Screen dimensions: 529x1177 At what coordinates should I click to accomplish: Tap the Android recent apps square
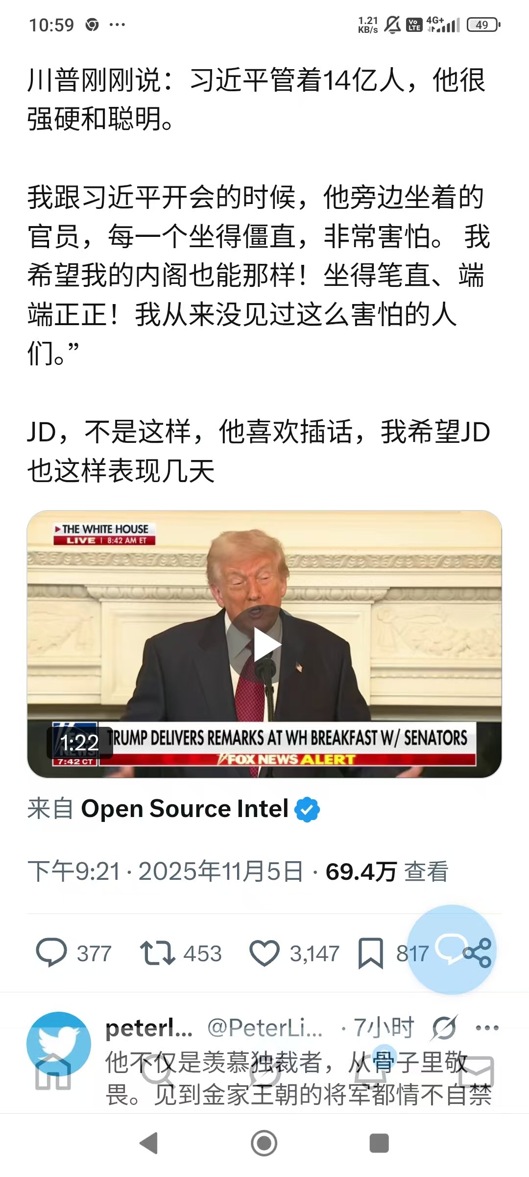379,1143
